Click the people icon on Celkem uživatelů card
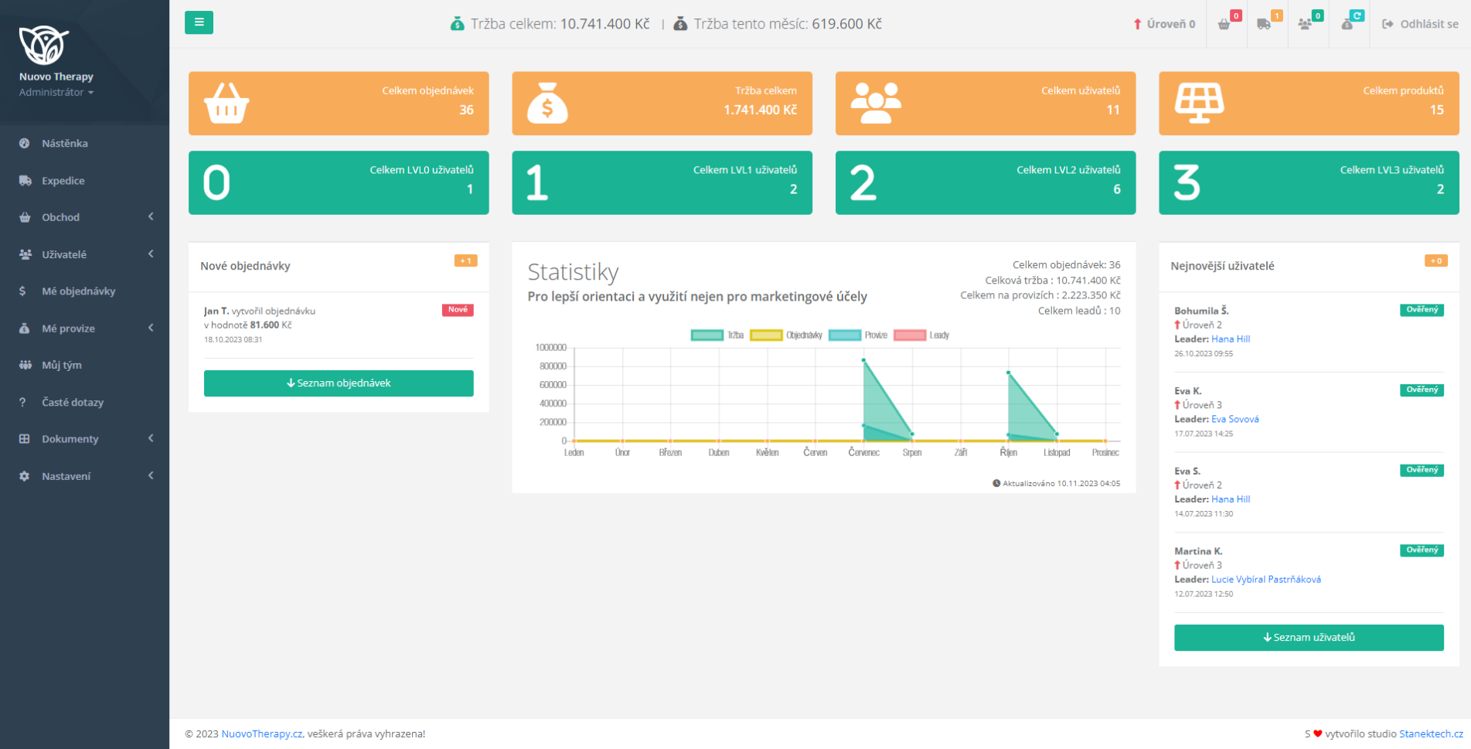1471x749 pixels. [875, 104]
